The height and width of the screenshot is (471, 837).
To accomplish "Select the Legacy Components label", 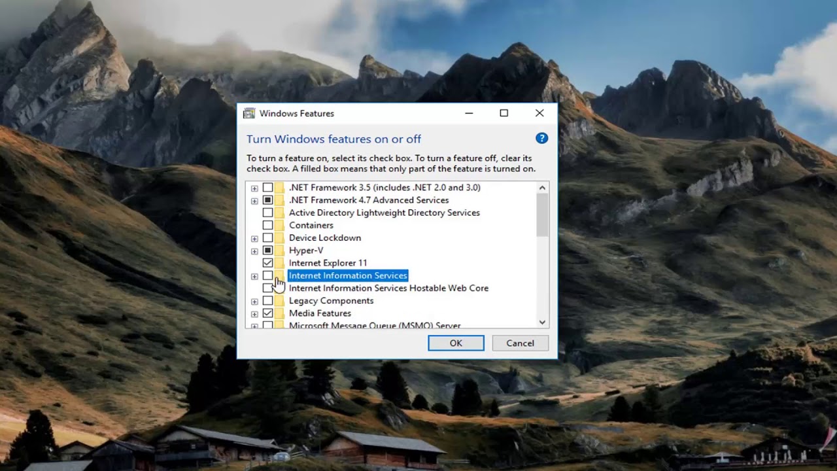I will (x=332, y=301).
